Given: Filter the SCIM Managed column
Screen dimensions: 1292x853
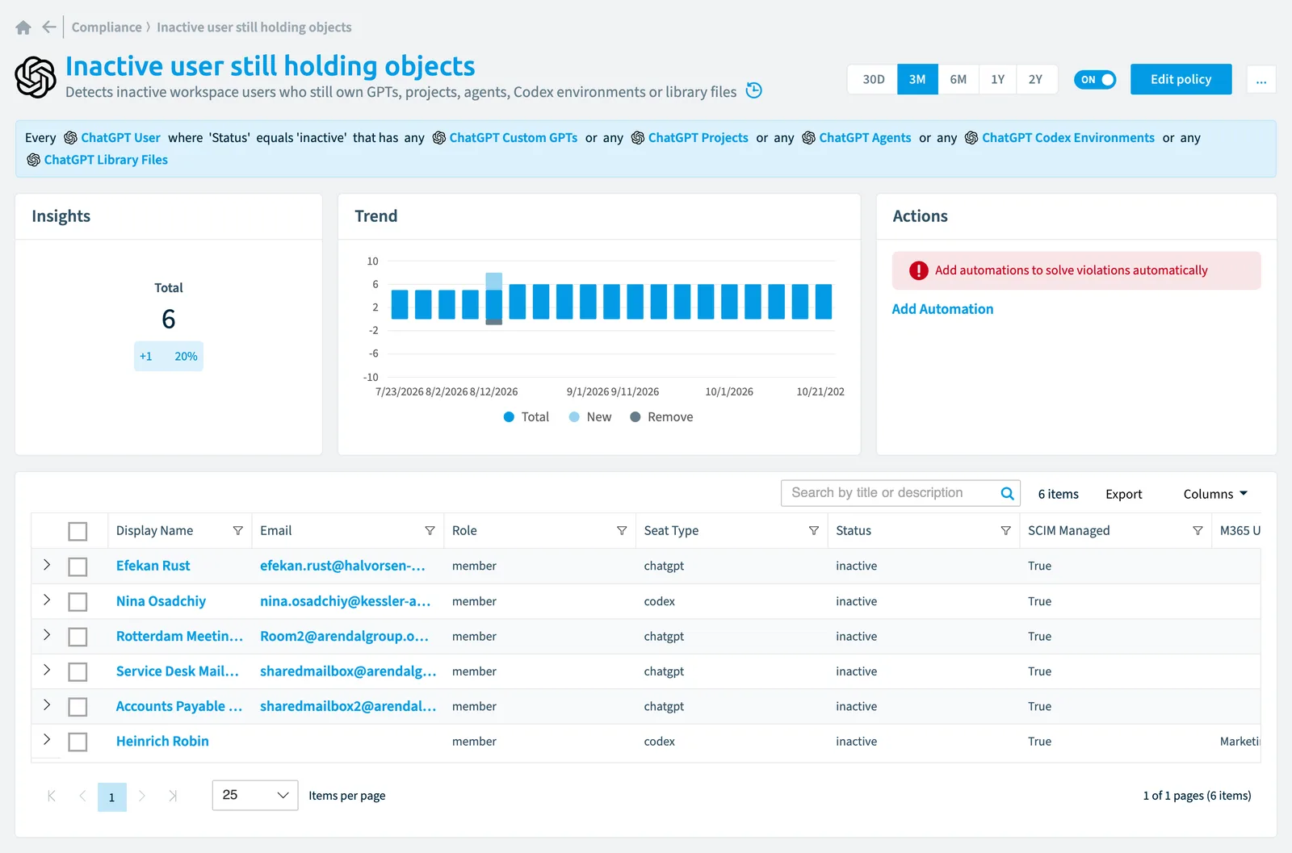Looking at the screenshot, I should pos(1198,531).
